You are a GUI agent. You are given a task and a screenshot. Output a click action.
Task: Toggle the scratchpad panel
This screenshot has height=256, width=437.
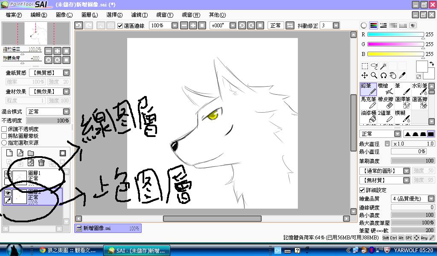click(413, 25)
